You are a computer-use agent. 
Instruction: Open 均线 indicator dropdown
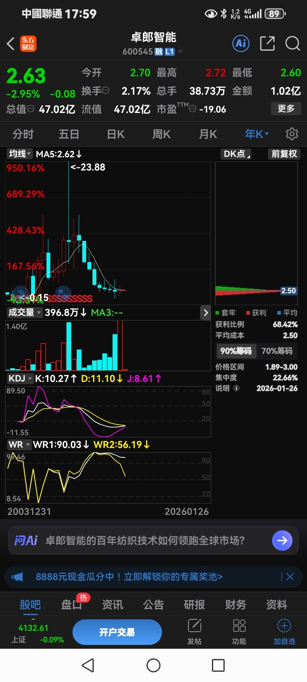click(x=20, y=154)
